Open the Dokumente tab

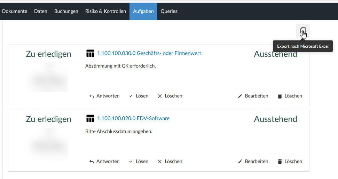pyautogui.click(x=15, y=11)
